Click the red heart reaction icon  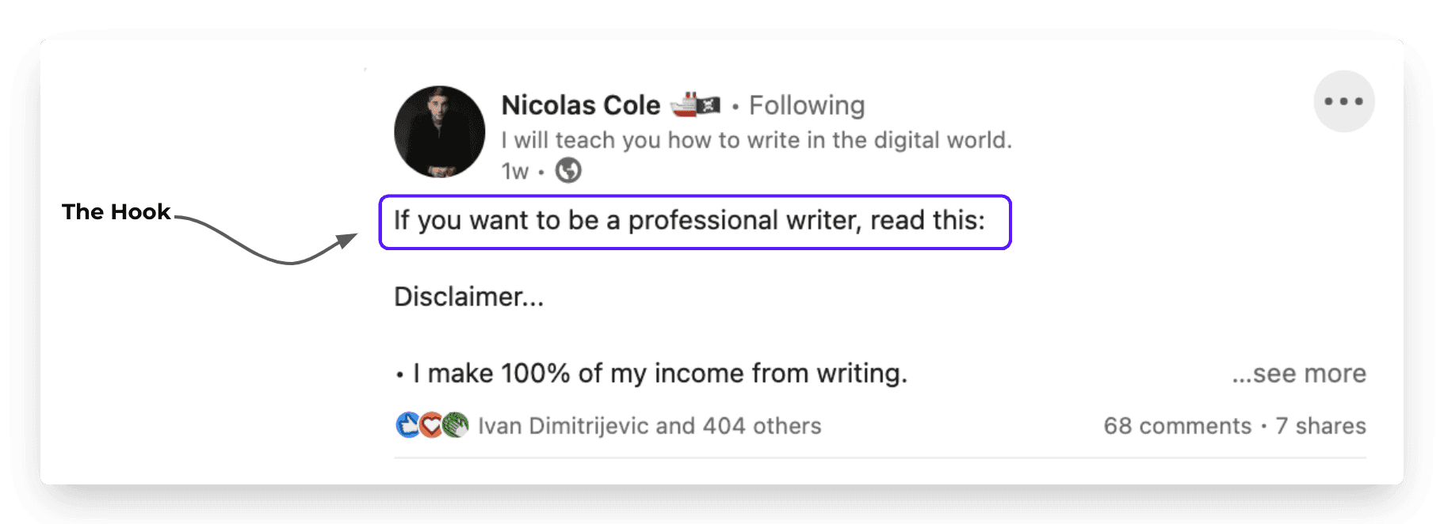[x=431, y=425]
